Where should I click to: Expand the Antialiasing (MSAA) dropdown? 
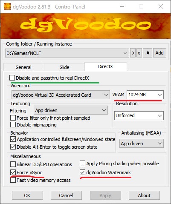(x=142, y=144)
